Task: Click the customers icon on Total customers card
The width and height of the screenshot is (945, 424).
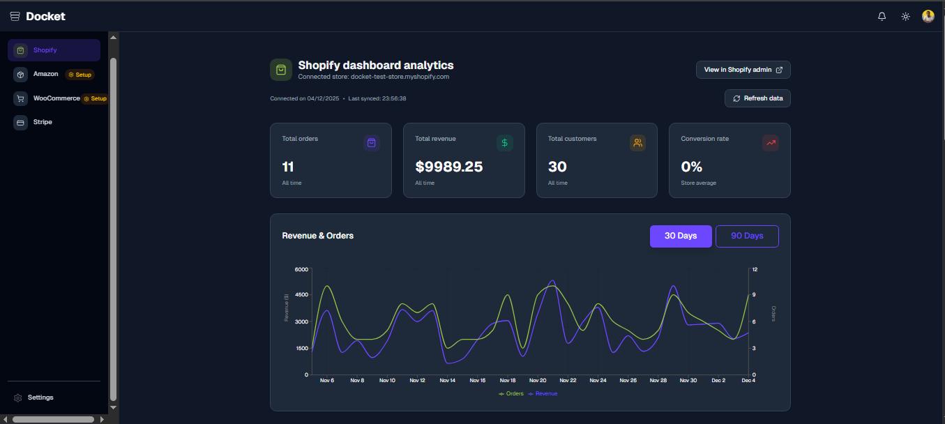Action: coord(637,143)
